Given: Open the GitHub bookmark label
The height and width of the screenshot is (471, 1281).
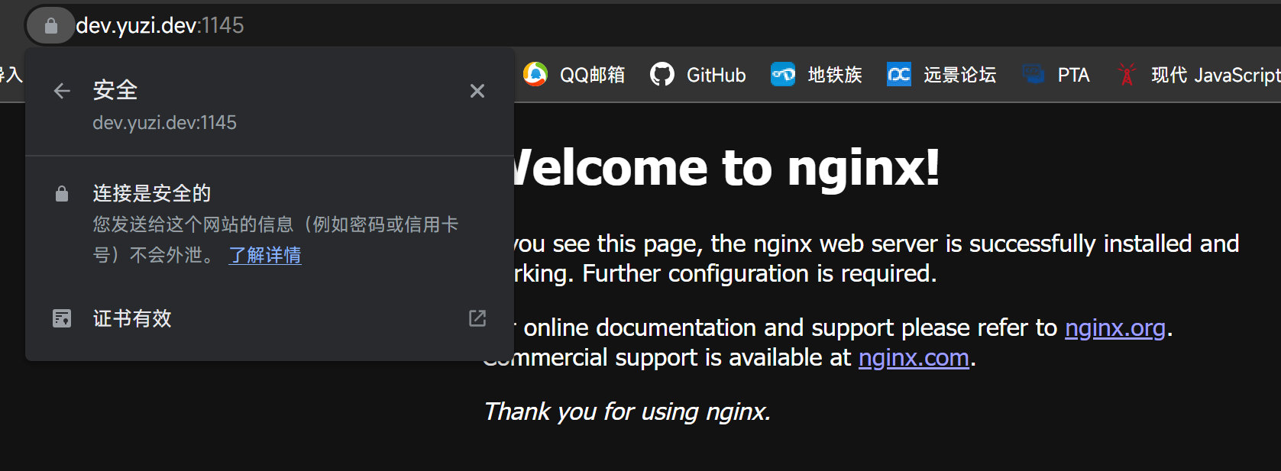Looking at the screenshot, I should pos(716,75).
